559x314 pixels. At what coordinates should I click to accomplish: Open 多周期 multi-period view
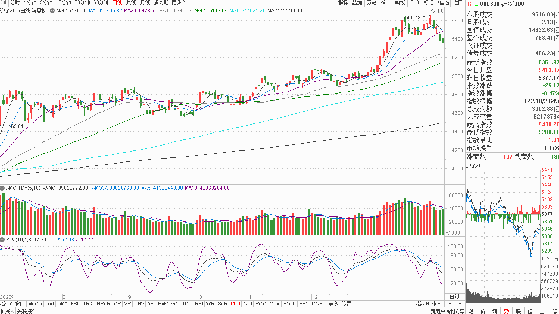161,2
